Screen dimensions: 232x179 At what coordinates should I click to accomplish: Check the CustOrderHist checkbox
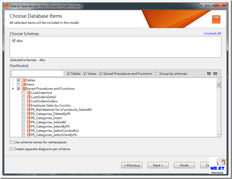pos(23,93)
